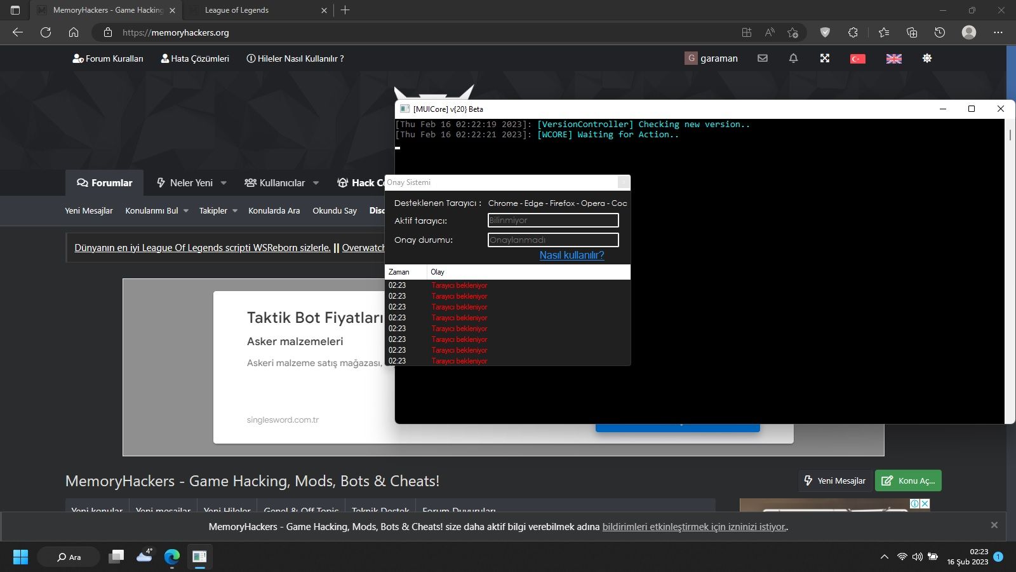Screen dimensions: 1016x572
Task: Click the Zaman column header
Action: [406, 272]
